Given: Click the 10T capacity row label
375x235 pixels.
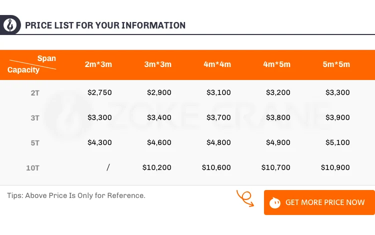Looking at the screenshot, I should tap(33, 167).
